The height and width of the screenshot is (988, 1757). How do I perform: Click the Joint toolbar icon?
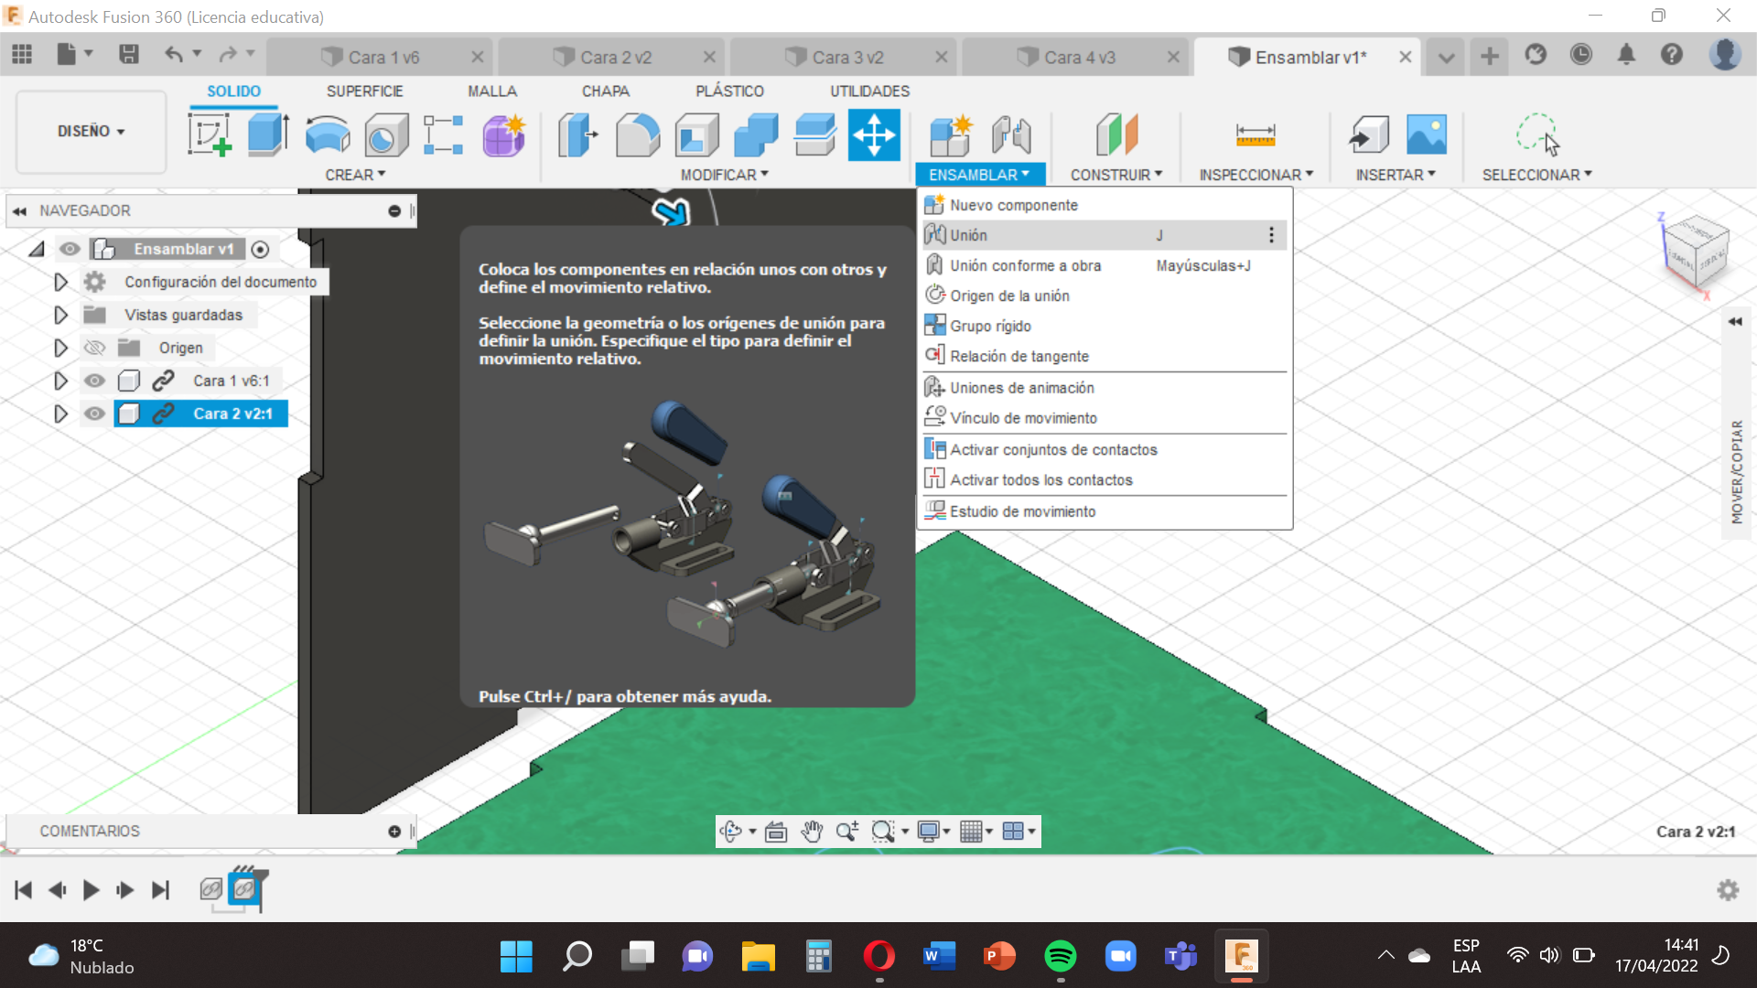click(x=1011, y=135)
